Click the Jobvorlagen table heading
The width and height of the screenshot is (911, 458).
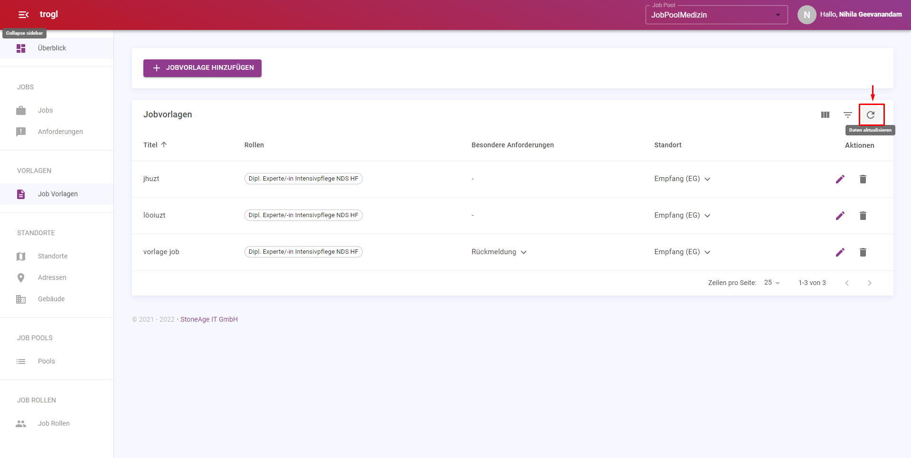(x=168, y=114)
